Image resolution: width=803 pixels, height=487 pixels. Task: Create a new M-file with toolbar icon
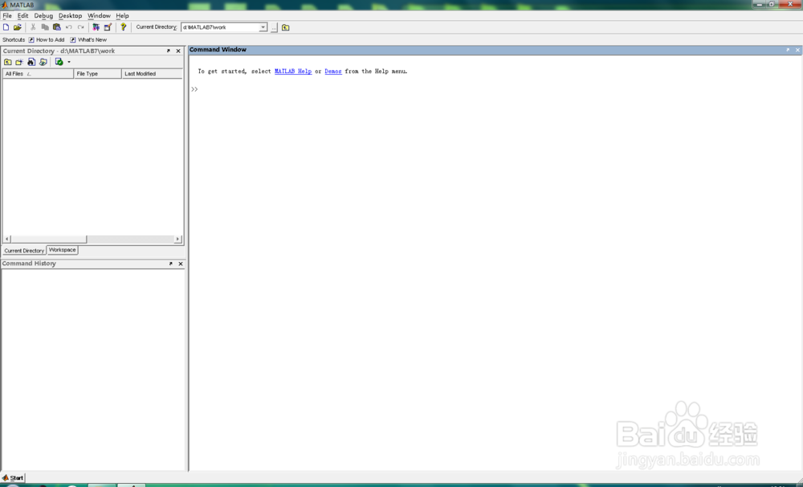tap(6, 27)
